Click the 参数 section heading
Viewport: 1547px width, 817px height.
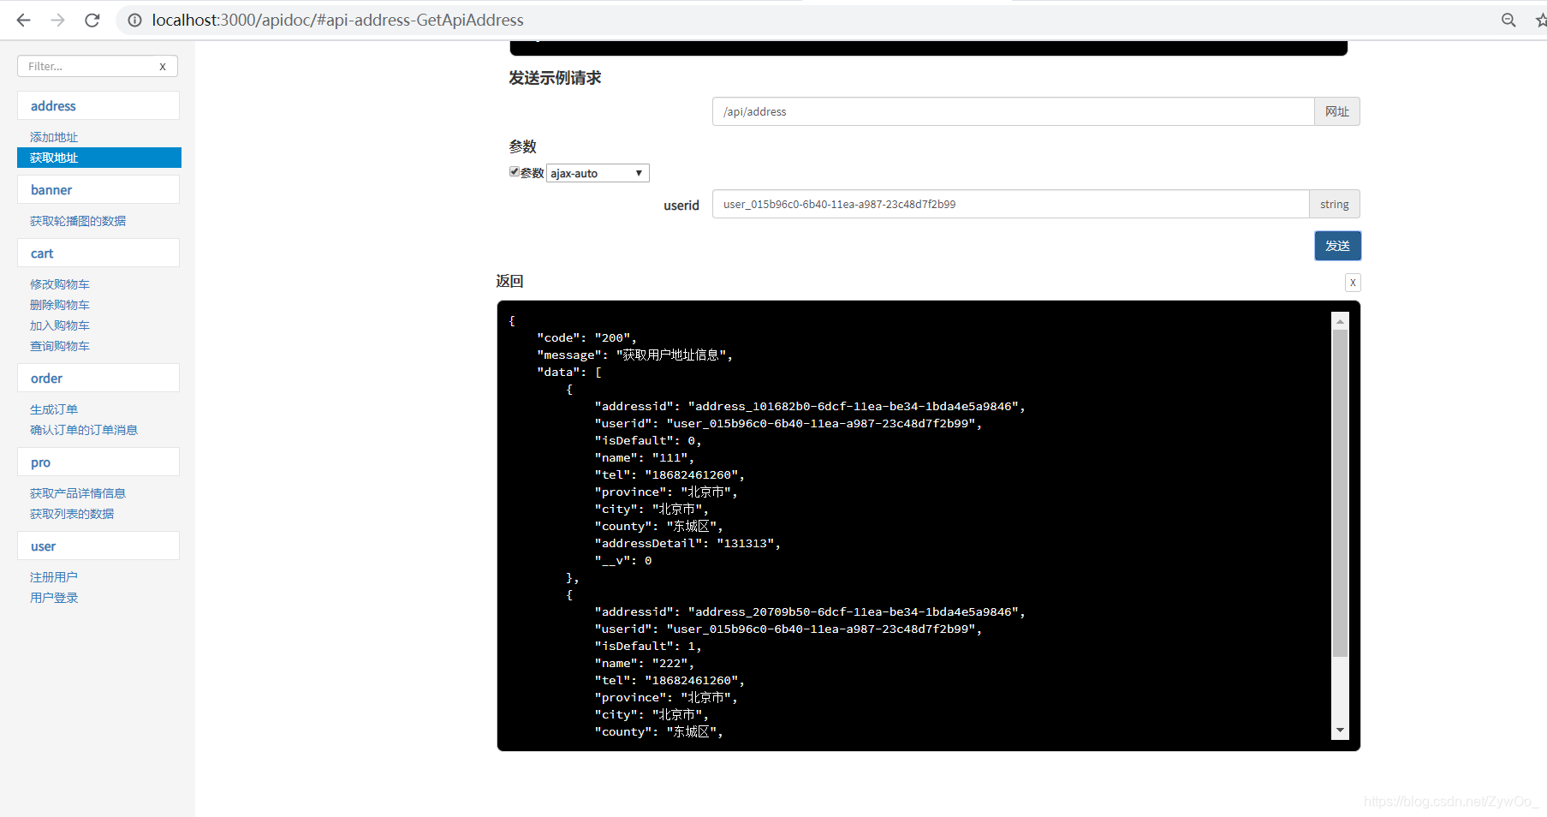(x=522, y=146)
